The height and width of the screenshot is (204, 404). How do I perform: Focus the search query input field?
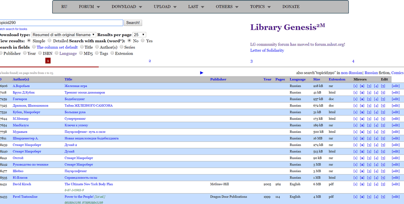pos(61,22)
